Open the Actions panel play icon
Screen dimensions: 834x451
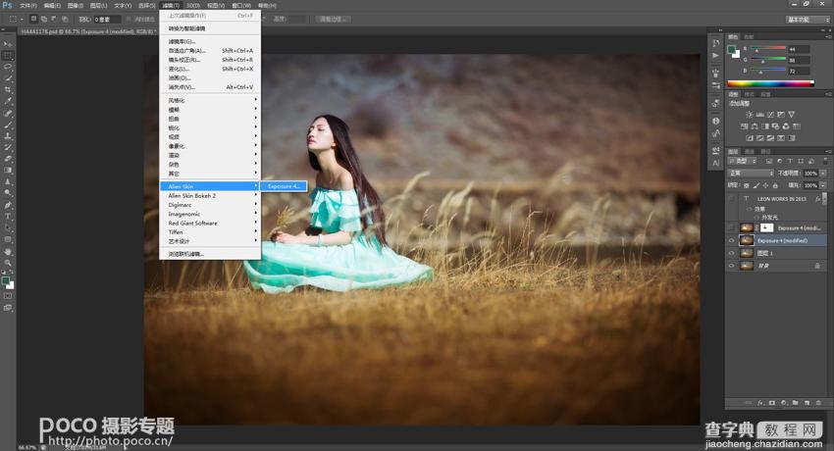[716, 55]
